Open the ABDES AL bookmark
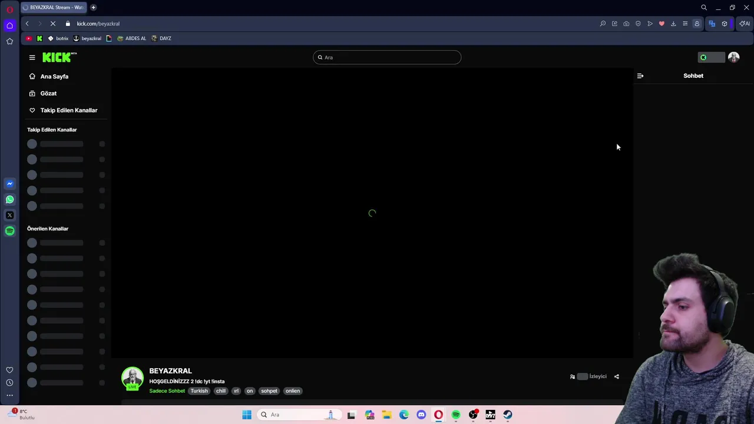Viewport: 754px width, 424px height. pyautogui.click(x=131, y=38)
